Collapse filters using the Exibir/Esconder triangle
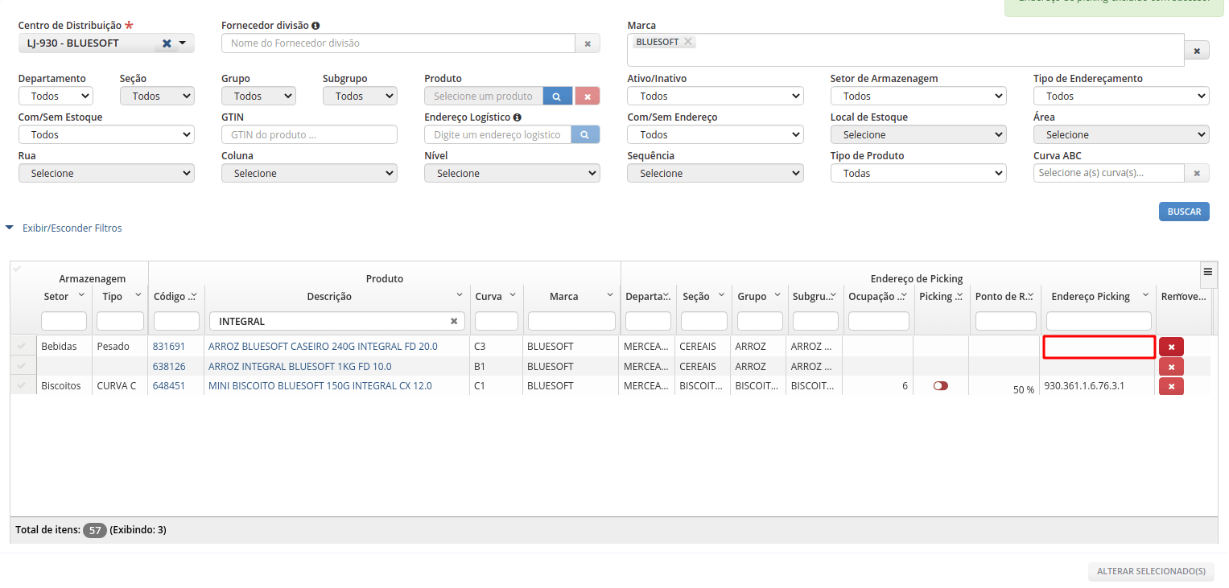The image size is (1229, 588). tap(10, 228)
